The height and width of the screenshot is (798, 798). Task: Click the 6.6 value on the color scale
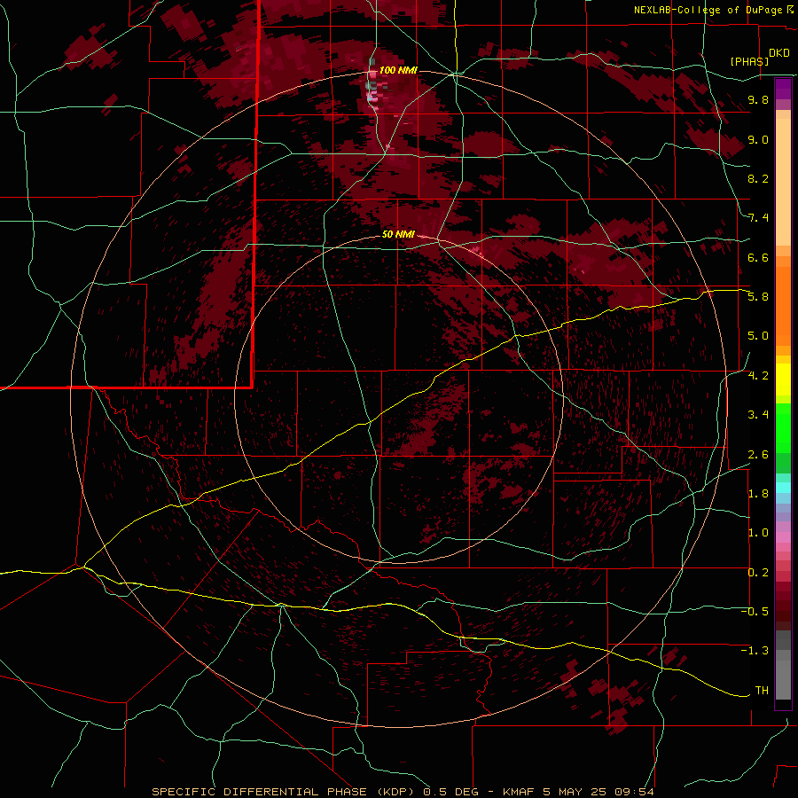pyautogui.click(x=758, y=257)
